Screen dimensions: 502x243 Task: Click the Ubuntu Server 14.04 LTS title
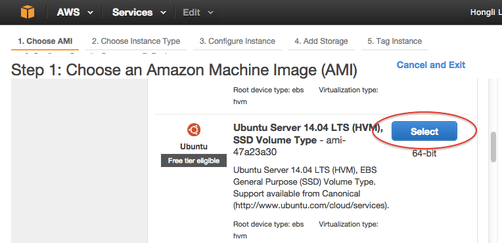(308, 134)
